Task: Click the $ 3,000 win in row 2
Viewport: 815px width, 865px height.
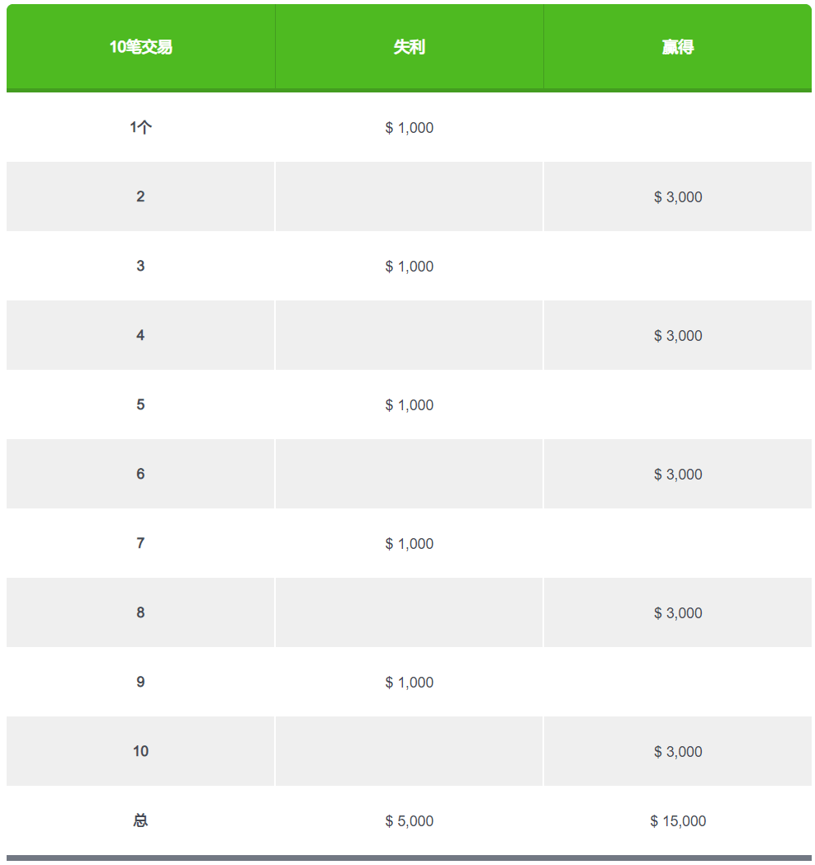Action: click(x=678, y=196)
